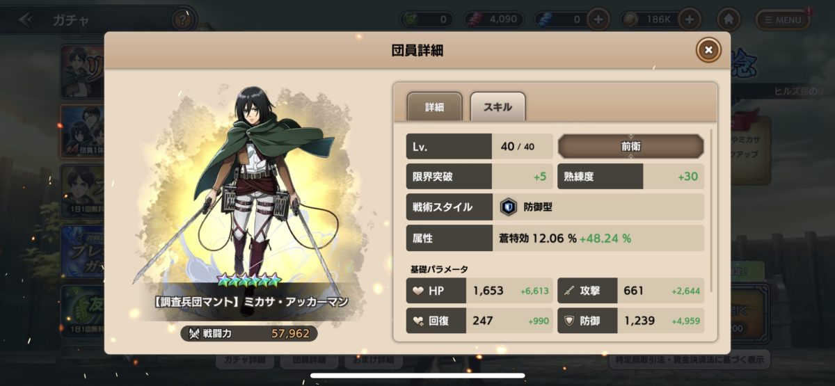835x386 pixels.
Task: Close the 団員詳細 dialog
Action: pos(708,49)
